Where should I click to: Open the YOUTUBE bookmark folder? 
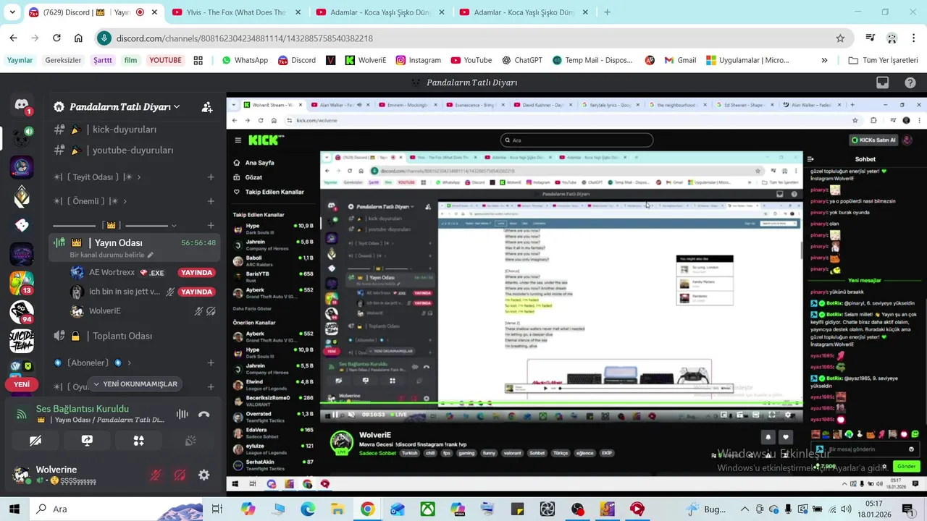165,60
